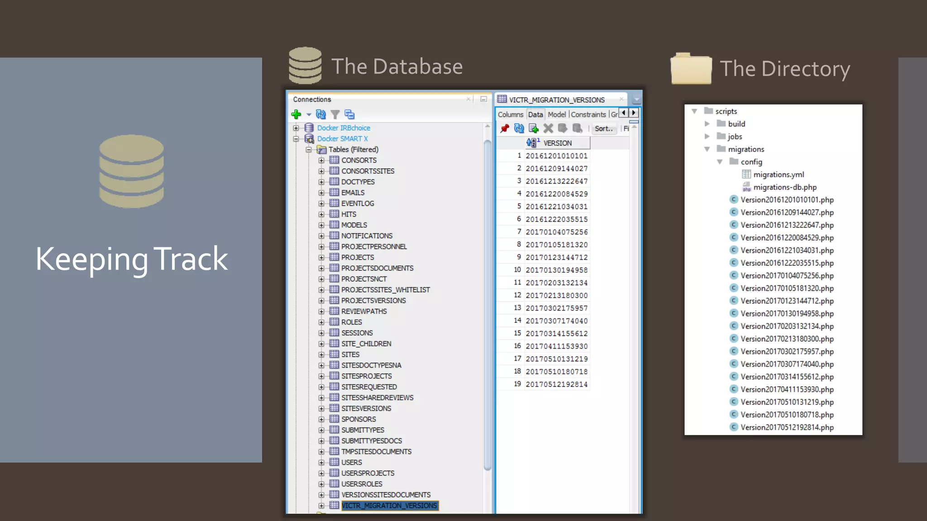Click the scripts folder icon

click(x=708, y=111)
